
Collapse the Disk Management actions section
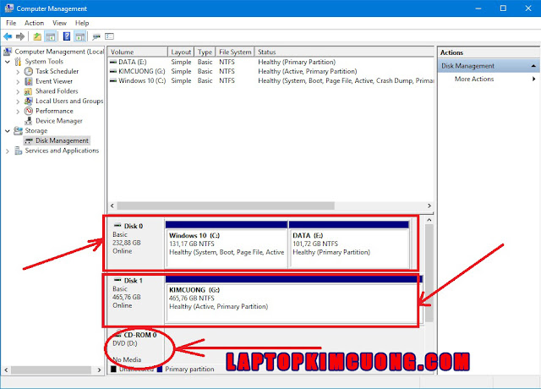[533, 66]
